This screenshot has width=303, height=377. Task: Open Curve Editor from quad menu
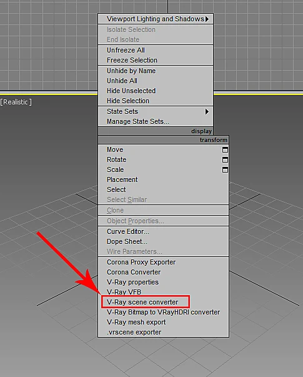click(x=128, y=231)
